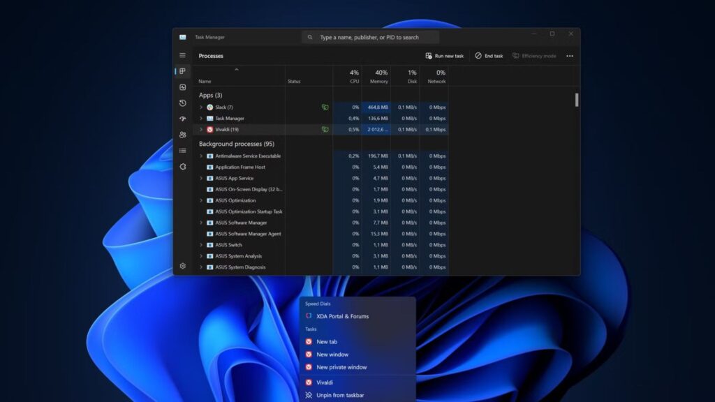Click the Efficiency mode button
Viewport: 715px width, 402px height.
[534, 56]
